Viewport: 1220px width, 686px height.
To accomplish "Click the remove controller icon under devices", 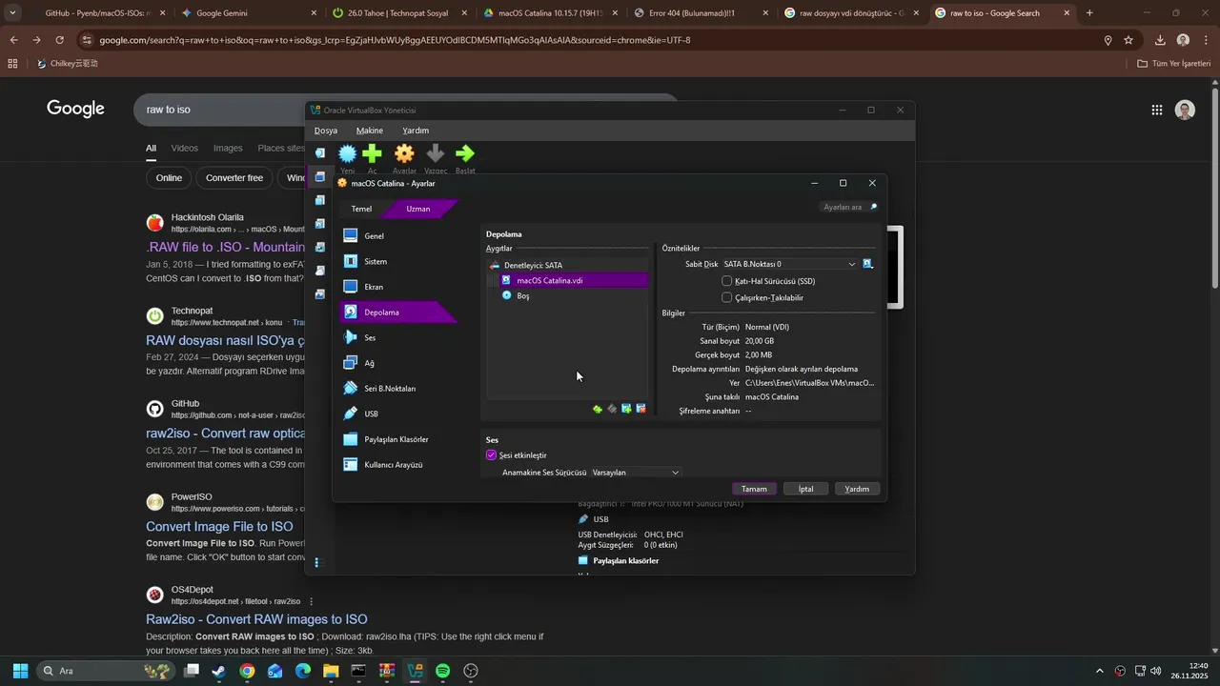I will click(612, 409).
